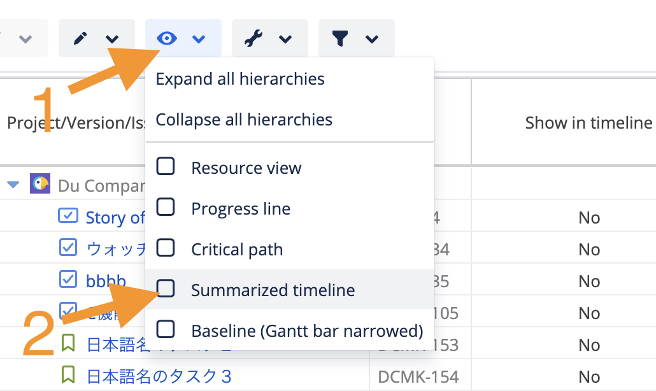This screenshot has height=391, width=656.
Task: Select Expand all hierarchies
Action: tap(240, 79)
